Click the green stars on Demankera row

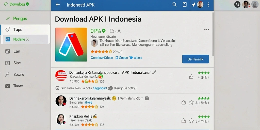tap(204, 73)
